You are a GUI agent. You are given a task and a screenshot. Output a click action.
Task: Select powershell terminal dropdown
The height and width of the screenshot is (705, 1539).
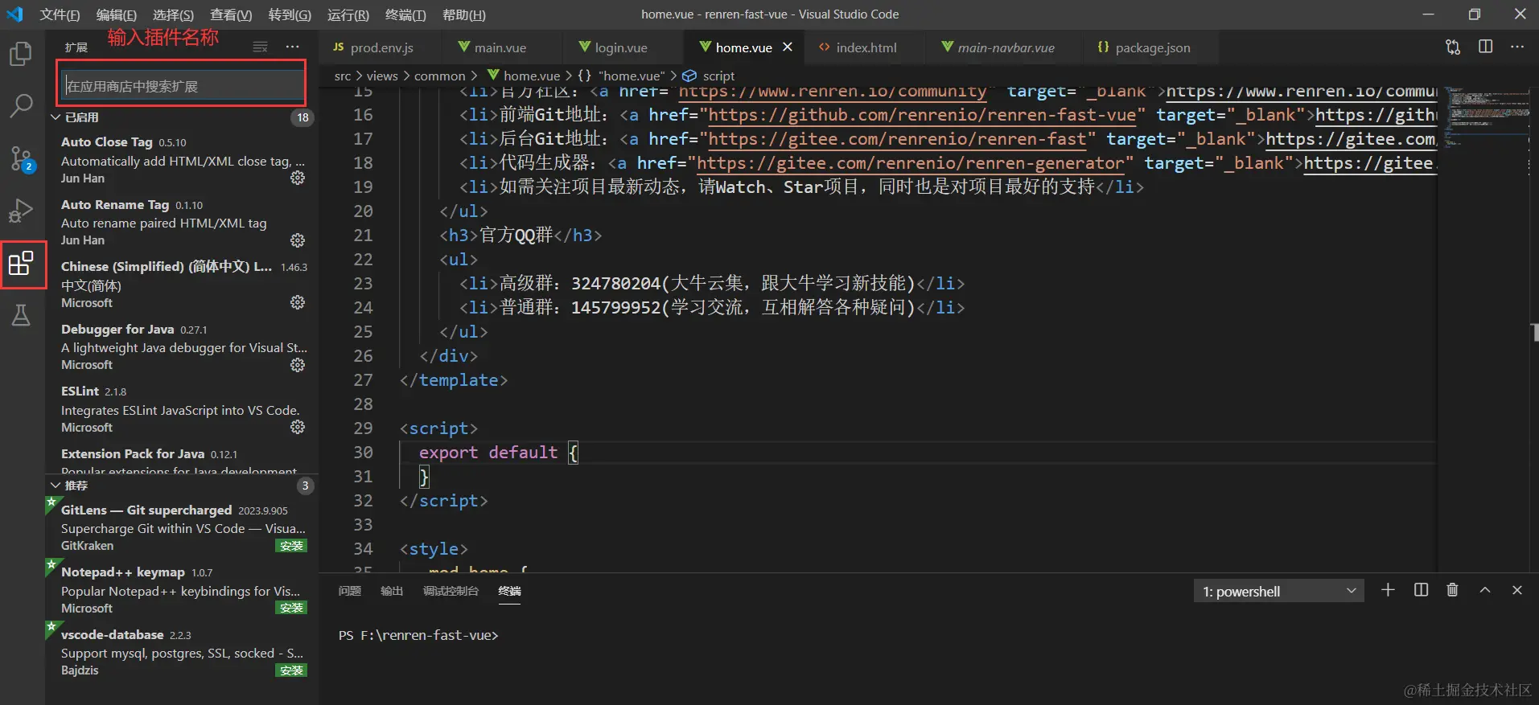[1278, 591]
